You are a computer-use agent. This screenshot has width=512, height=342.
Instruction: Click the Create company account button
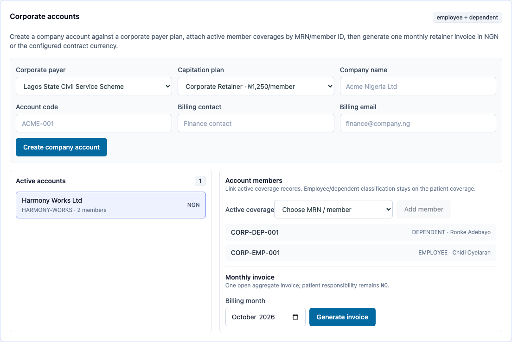[61, 147]
